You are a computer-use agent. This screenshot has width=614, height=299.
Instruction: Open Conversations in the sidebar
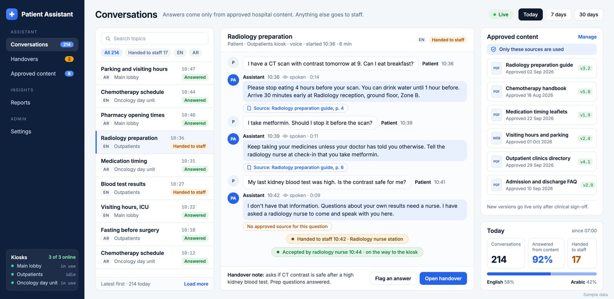pos(42,44)
